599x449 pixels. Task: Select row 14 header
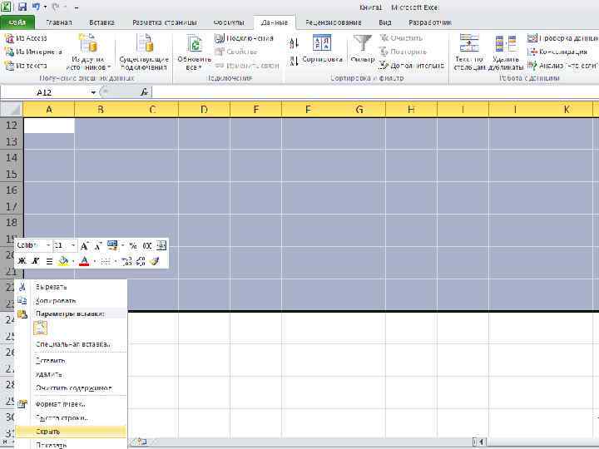click(x=12, y=158)
